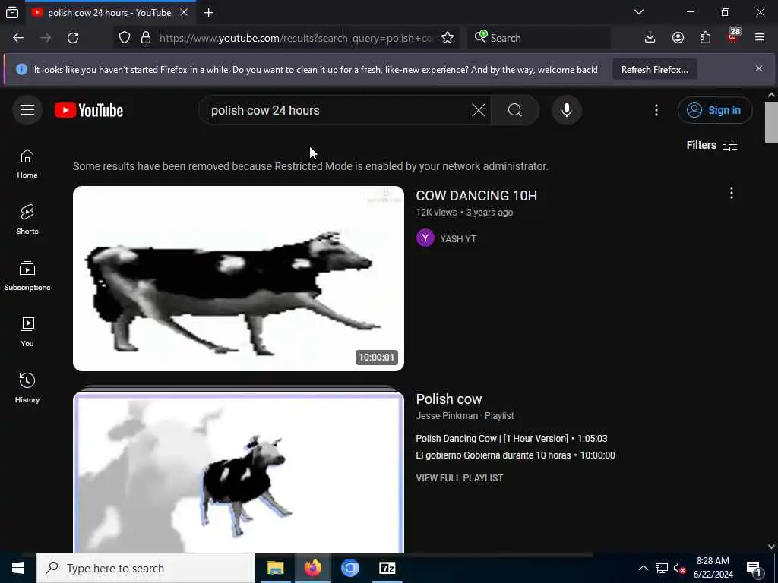The width and height of the screenshot is (778, 583).
Task: Click Jesse Pinkman playlist author
Action: pyautogui.click(x=447, y=416)
